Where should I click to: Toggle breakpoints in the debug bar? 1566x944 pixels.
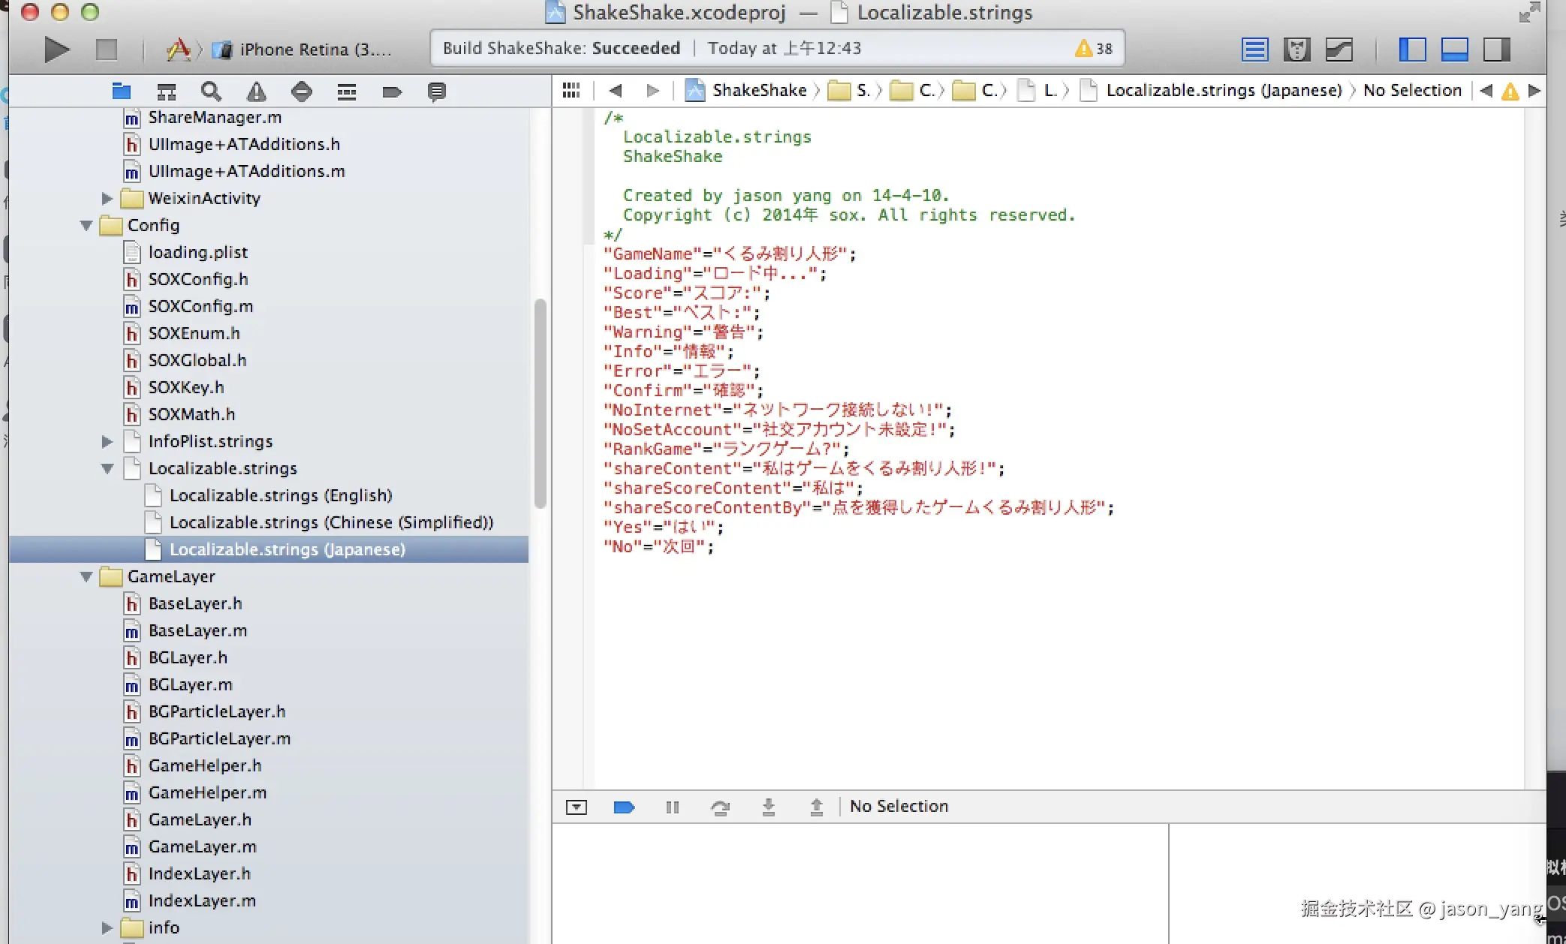624,807
